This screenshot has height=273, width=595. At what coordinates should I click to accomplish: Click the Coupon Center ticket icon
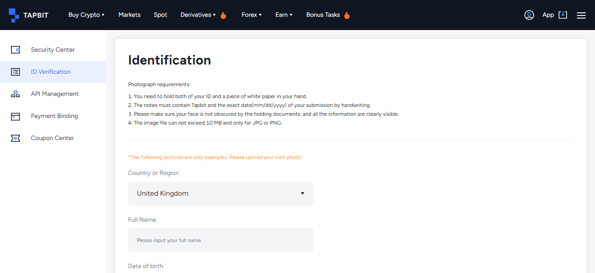15,138
